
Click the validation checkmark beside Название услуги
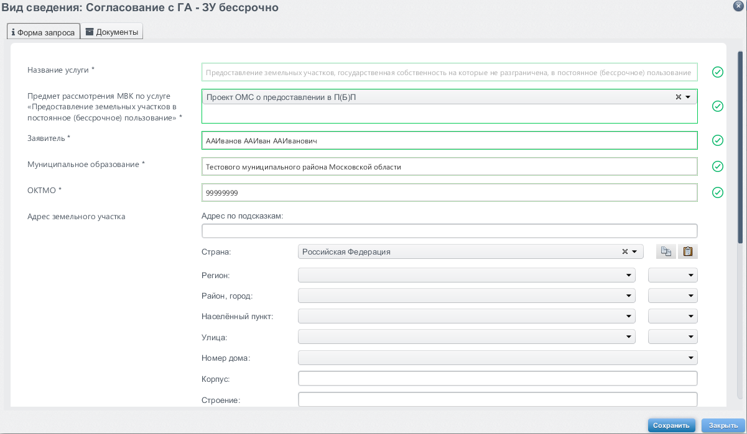(718, 72)
